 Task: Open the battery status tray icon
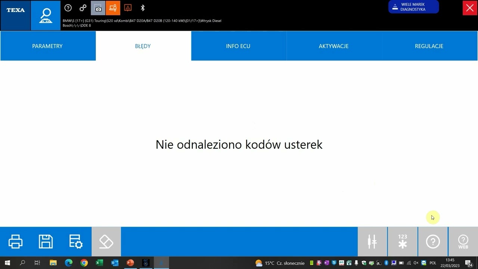(x=401, y=263)
